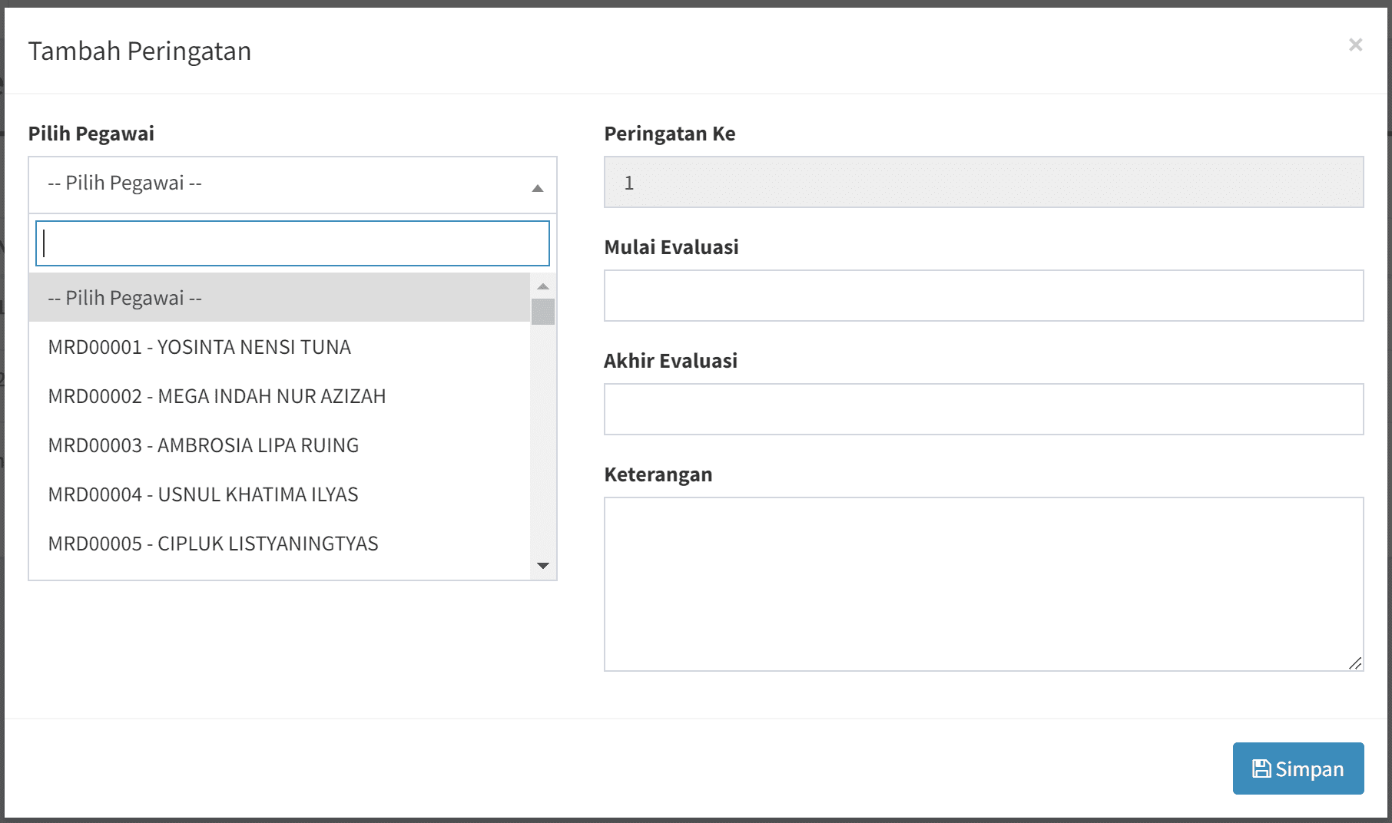1392x823 pixels.
Task: Choose MRD00004 - USNUL KHATIMA ILYAS
Action: 279,494
